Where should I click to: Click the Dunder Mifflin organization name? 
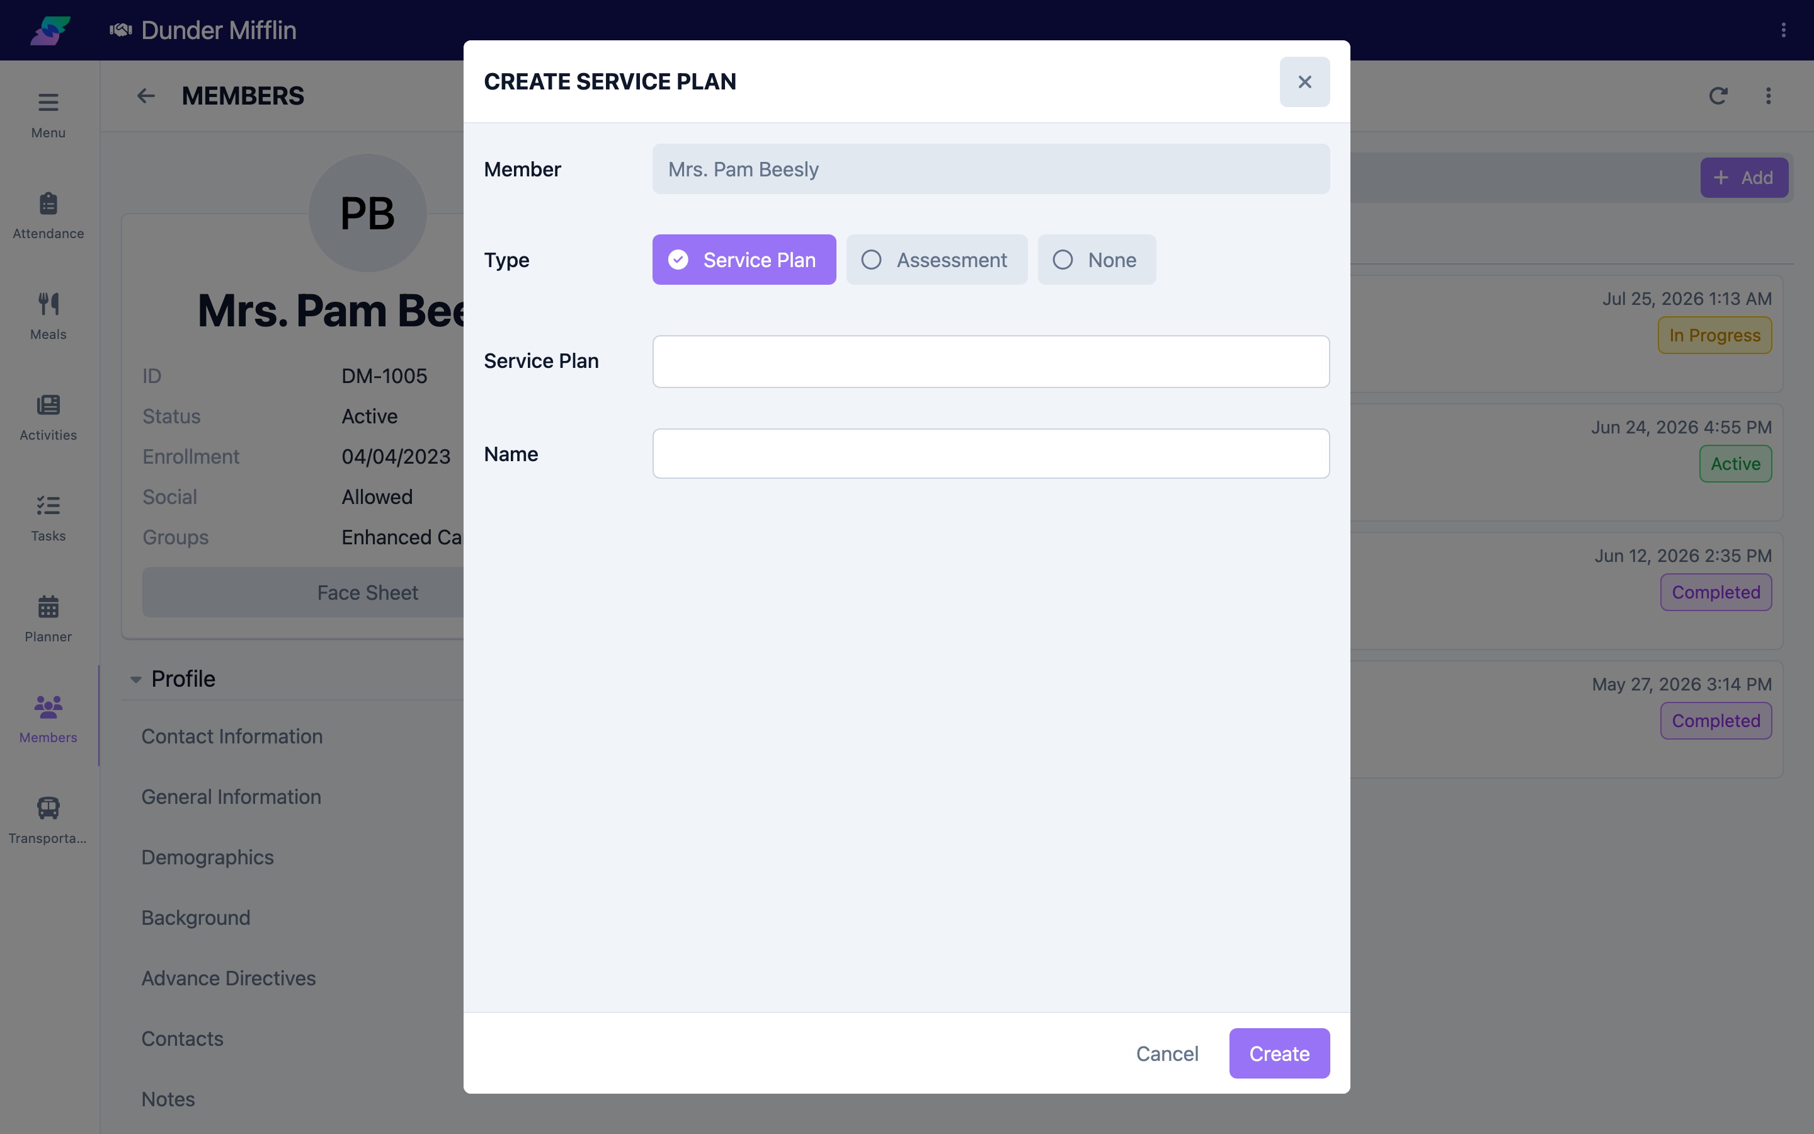pos(218,30)
